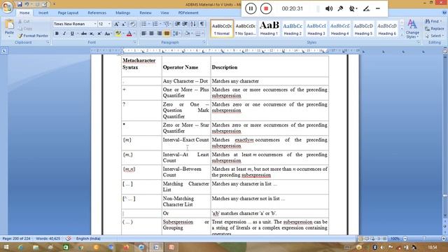The height and width of the screenshot is (252, 448).
Task: Click the Office Button orb
Action: [x=7, y=7]
